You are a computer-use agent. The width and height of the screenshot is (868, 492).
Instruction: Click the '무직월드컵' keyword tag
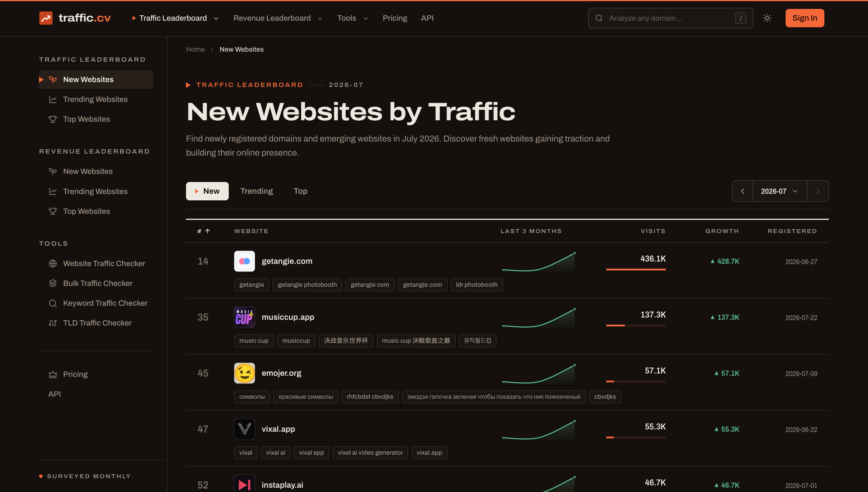click(x=477, y=341)
